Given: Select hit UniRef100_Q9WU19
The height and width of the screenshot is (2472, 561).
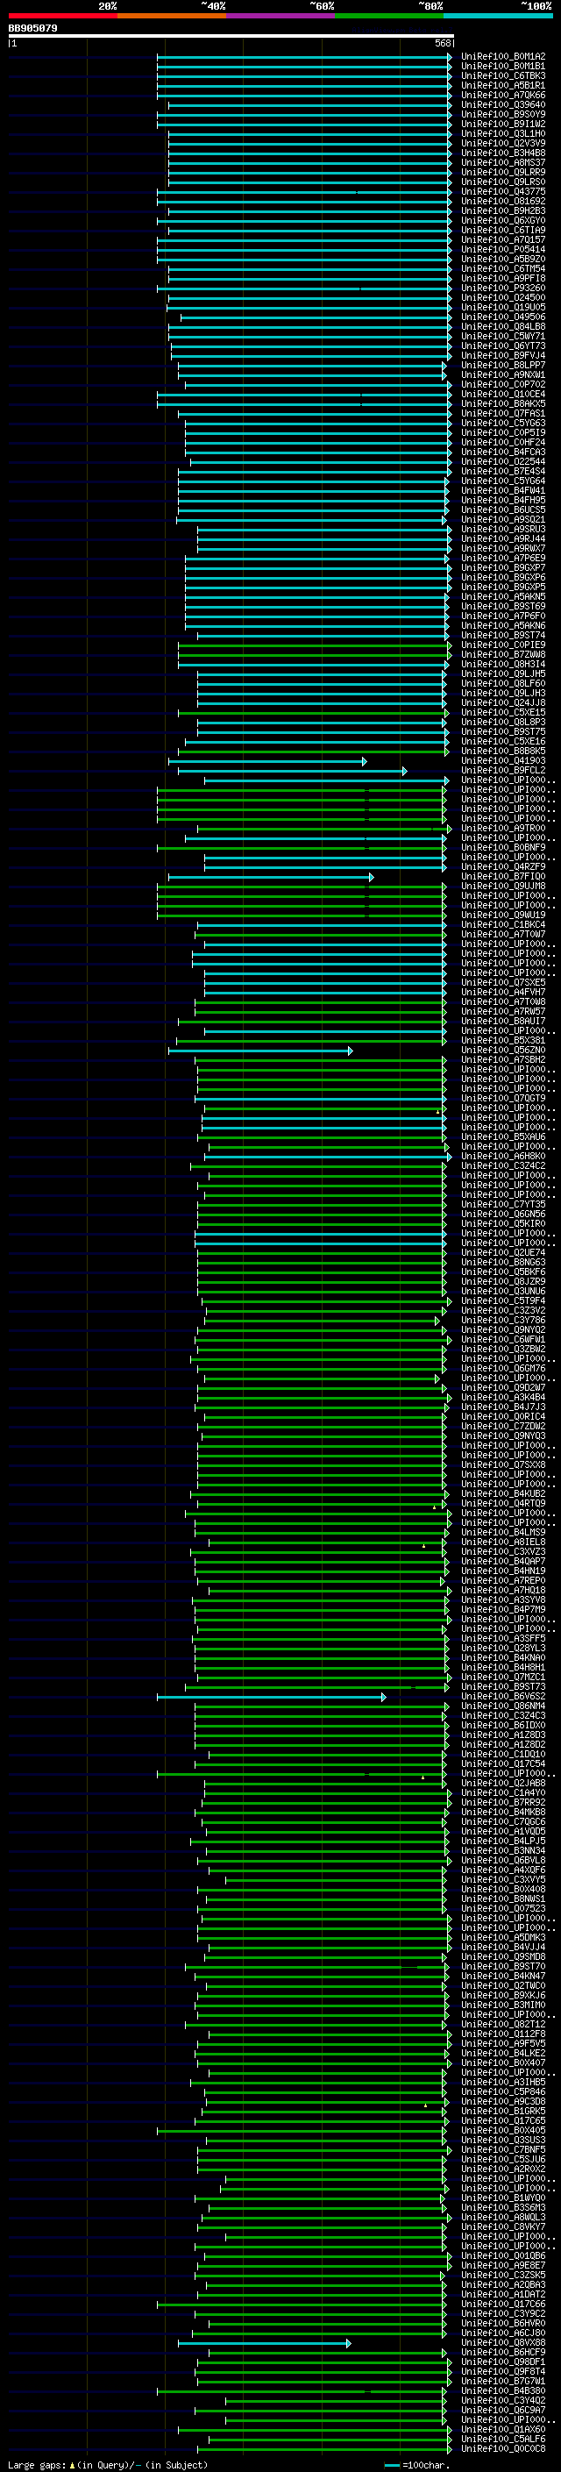Looking at the screenshot, I should tap(503, 915).
